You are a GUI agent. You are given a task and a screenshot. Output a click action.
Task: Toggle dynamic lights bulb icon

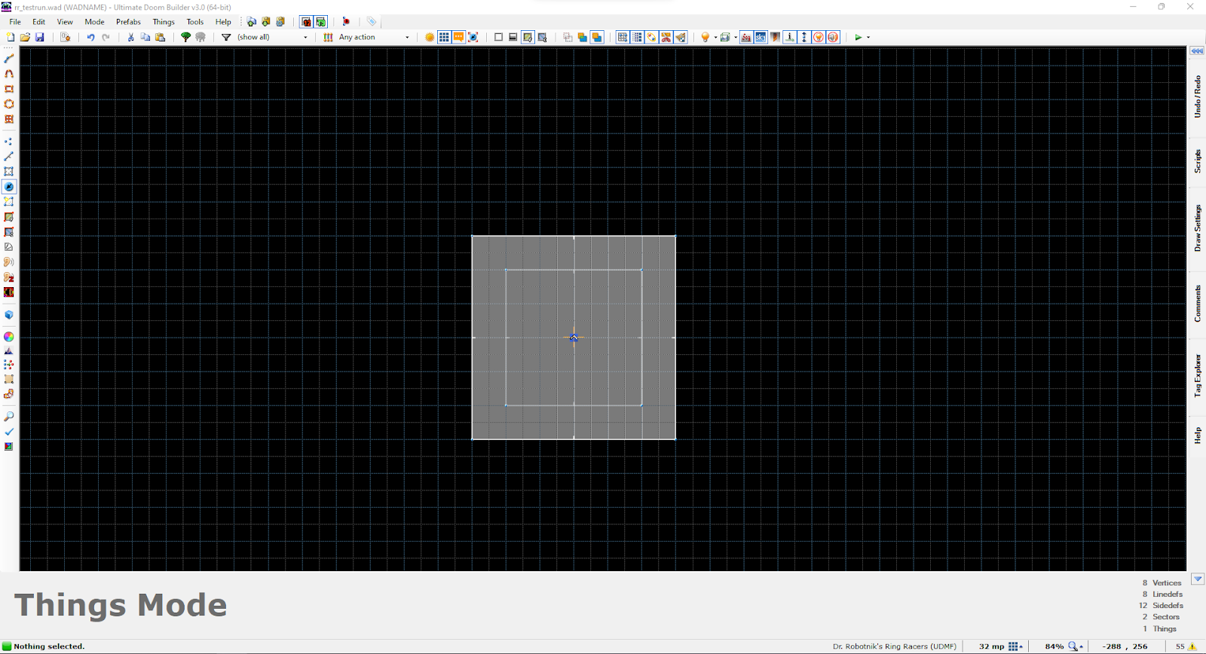(x=706, y=37)
